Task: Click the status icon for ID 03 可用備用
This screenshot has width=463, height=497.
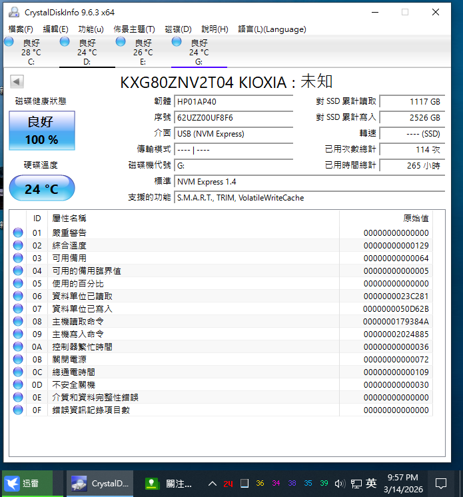Action: coord(18,258)
